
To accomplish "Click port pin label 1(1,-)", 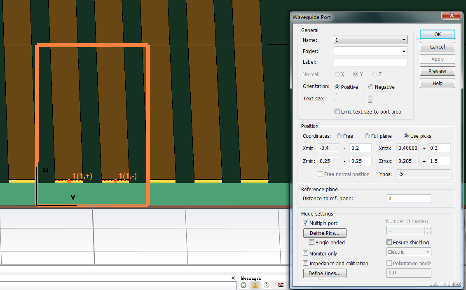I will point(127,176).
